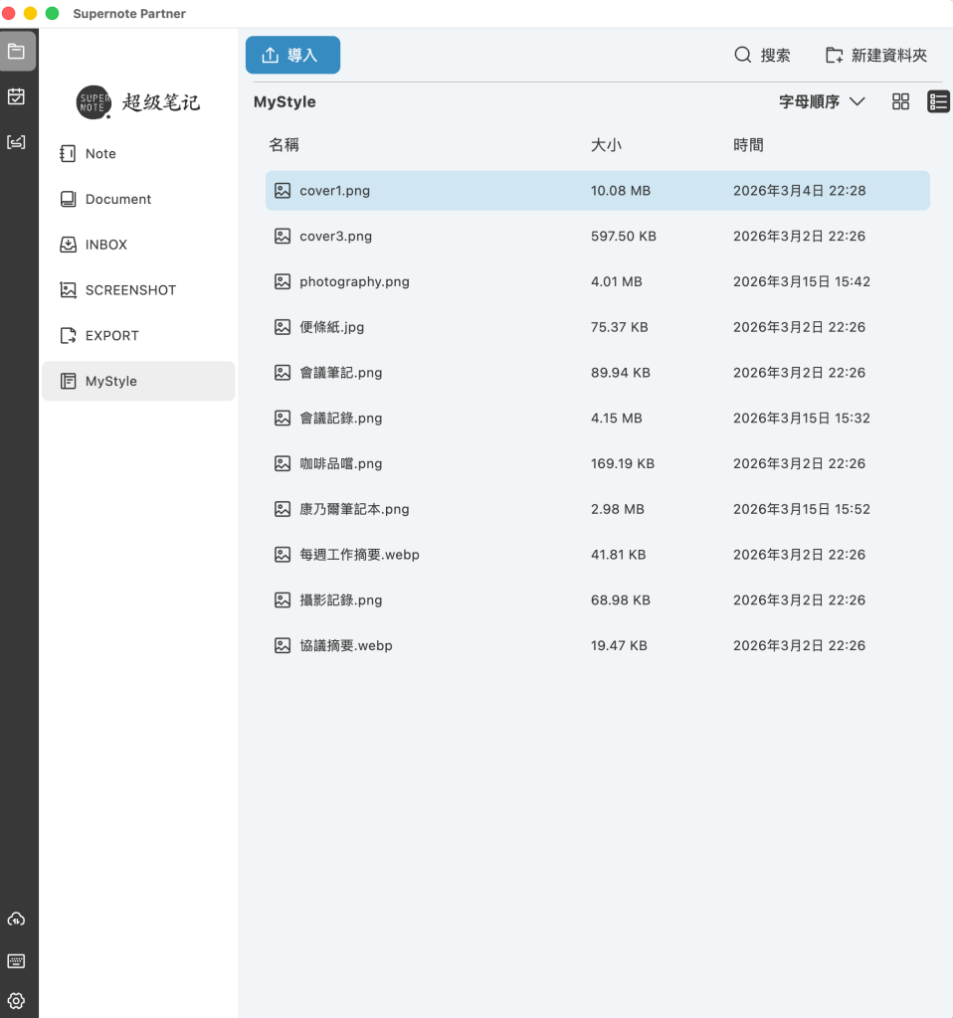Select the MyStyle folder
953x1018 pixels.
(138, 381)
